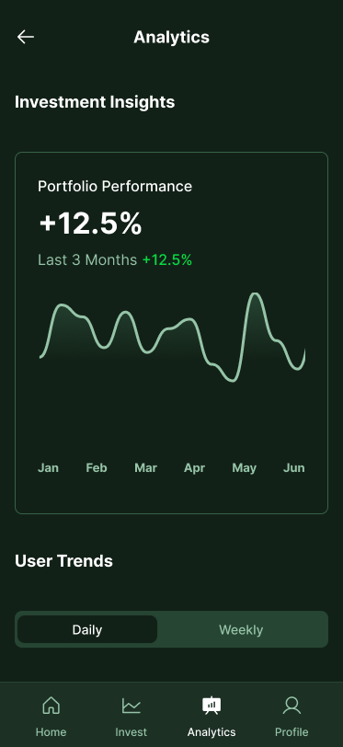Tap the back arrow icon

25,37
